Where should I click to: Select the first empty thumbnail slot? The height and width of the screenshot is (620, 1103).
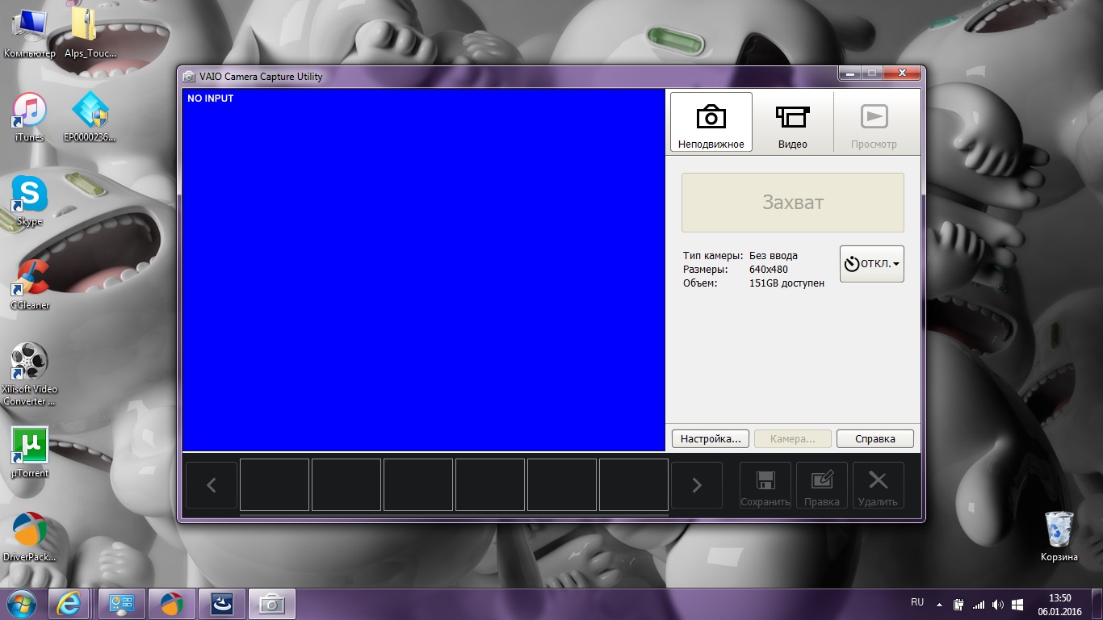275,485
